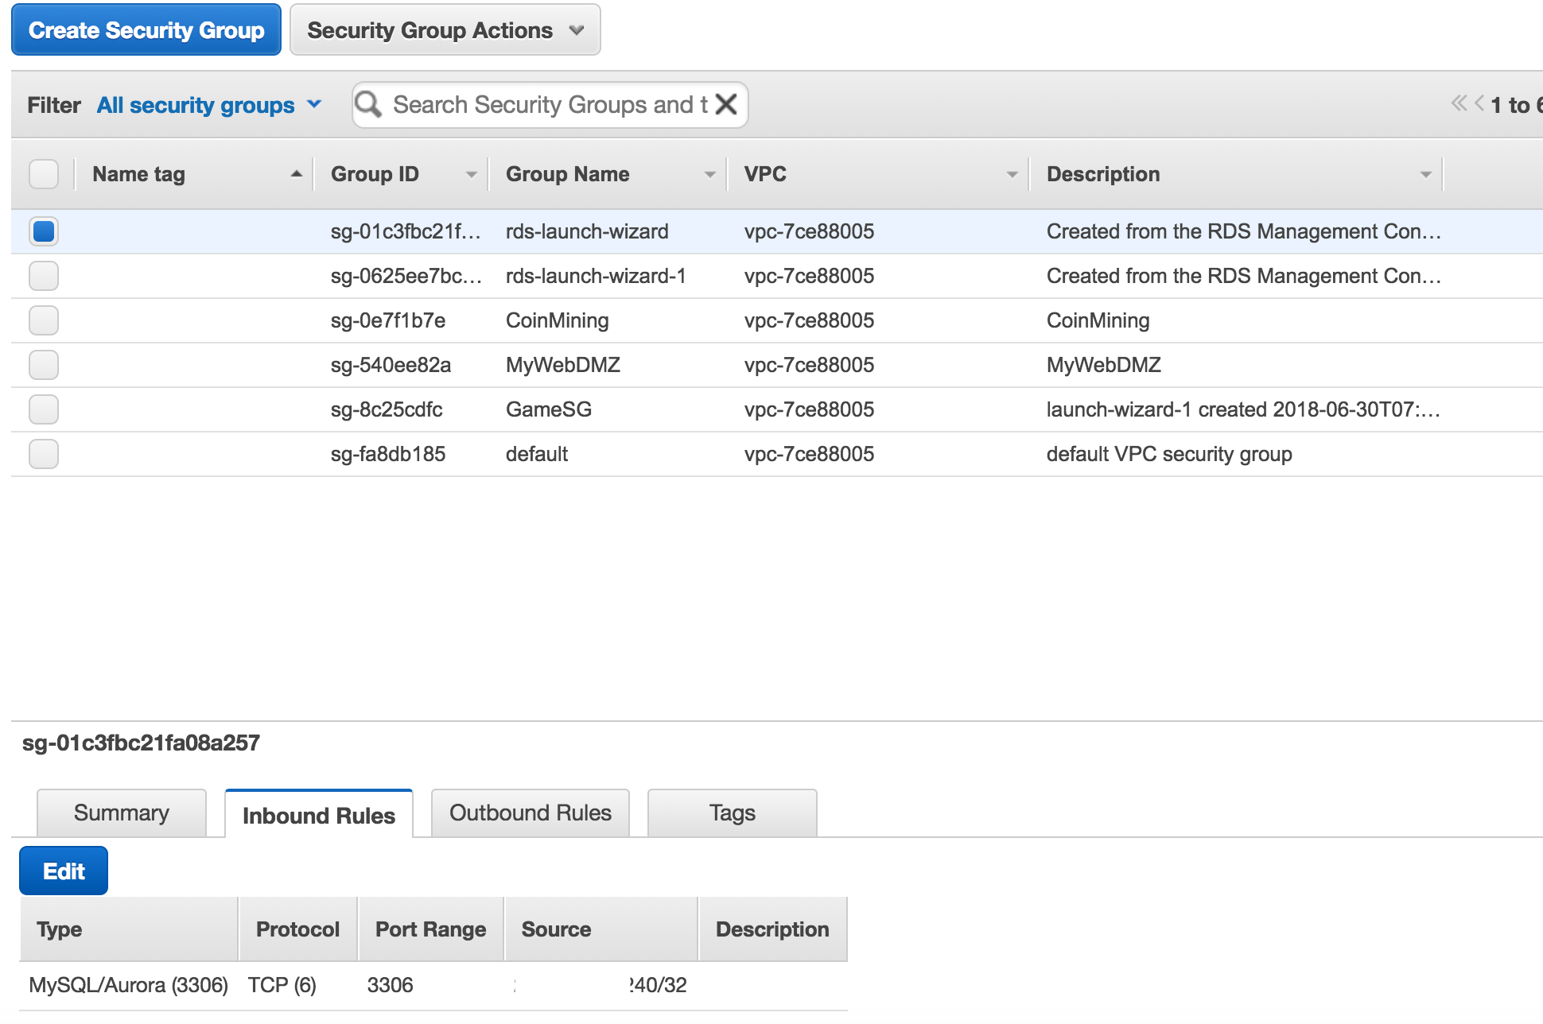Switch to the Summary tab
Viewport: 1543px width, 1024px height.
(x=121, y=813)
